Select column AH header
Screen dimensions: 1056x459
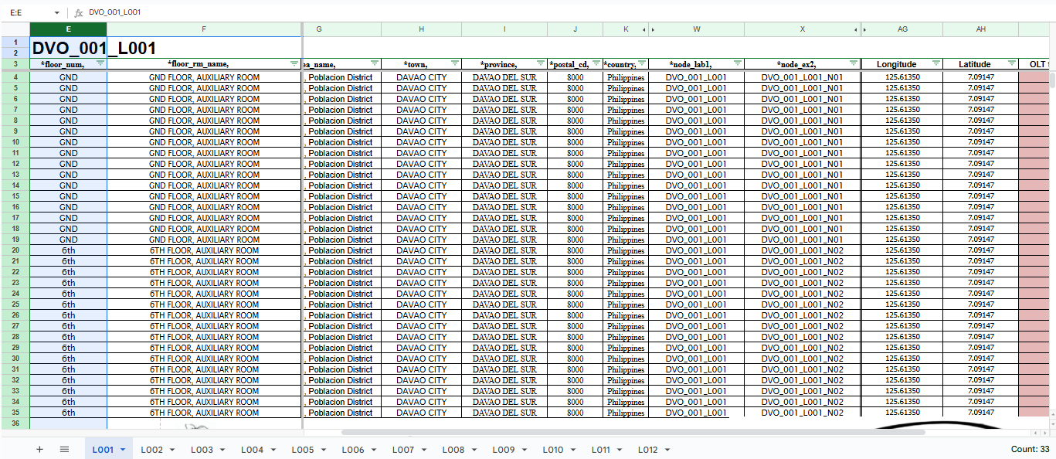tap(980, 29)
